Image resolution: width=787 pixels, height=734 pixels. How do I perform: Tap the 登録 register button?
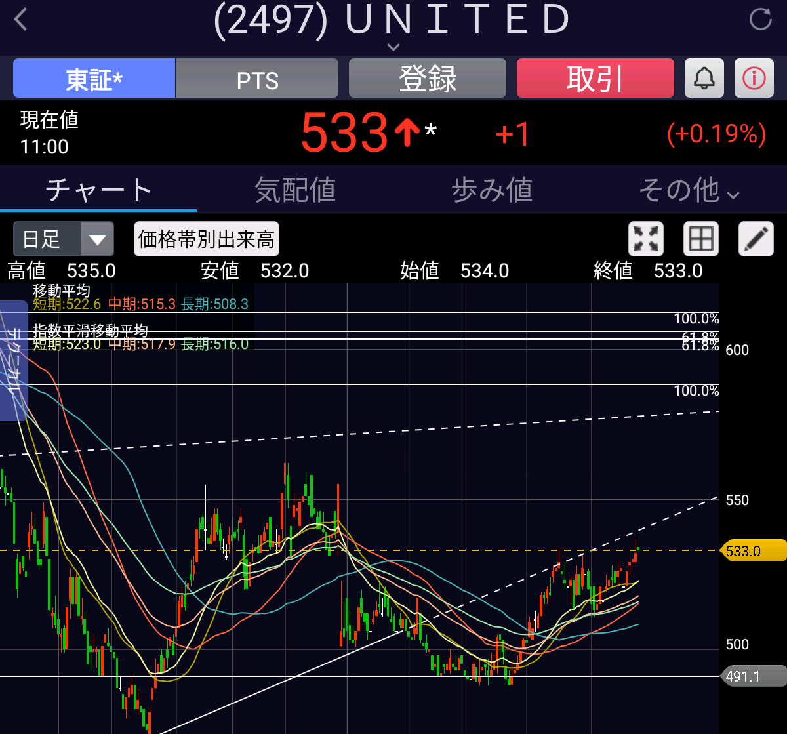click(428, 79)
